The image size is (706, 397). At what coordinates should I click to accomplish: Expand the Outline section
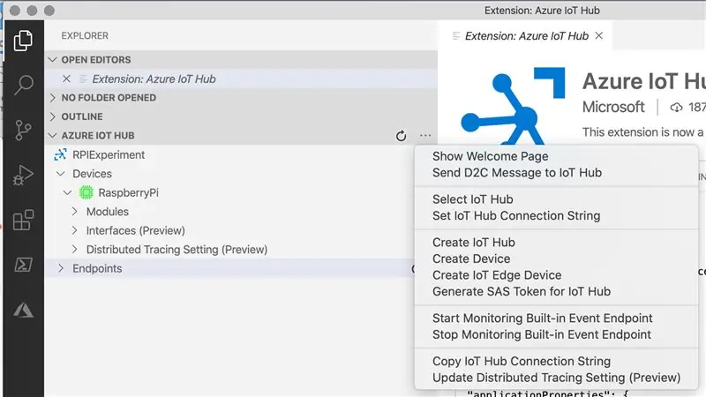[x=53, y=116]
